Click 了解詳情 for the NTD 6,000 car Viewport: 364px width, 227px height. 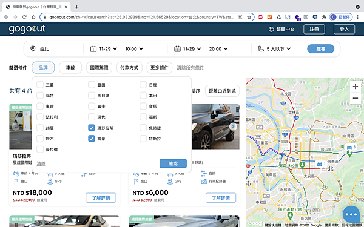coord(221,197)
